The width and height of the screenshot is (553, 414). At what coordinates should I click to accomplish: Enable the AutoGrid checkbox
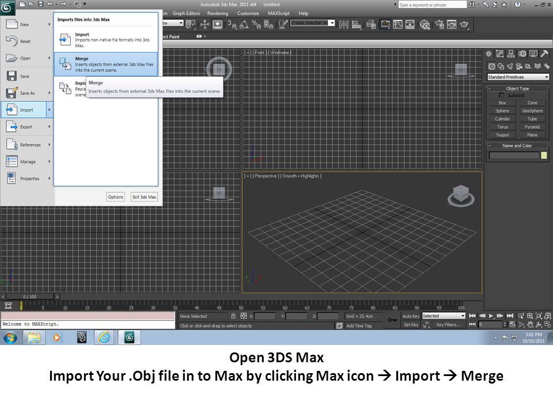(x=502, y=95)
